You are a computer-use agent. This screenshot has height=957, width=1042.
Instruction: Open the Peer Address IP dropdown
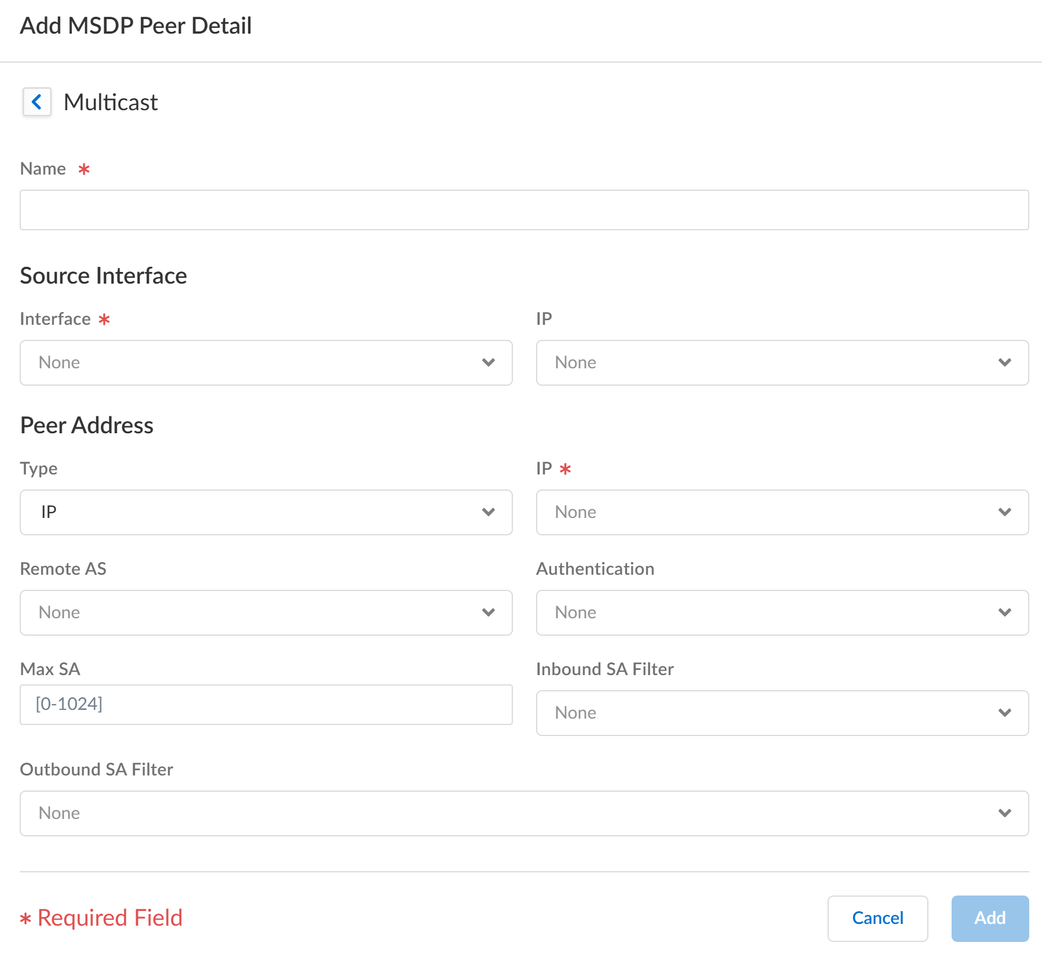click(782, 512)
